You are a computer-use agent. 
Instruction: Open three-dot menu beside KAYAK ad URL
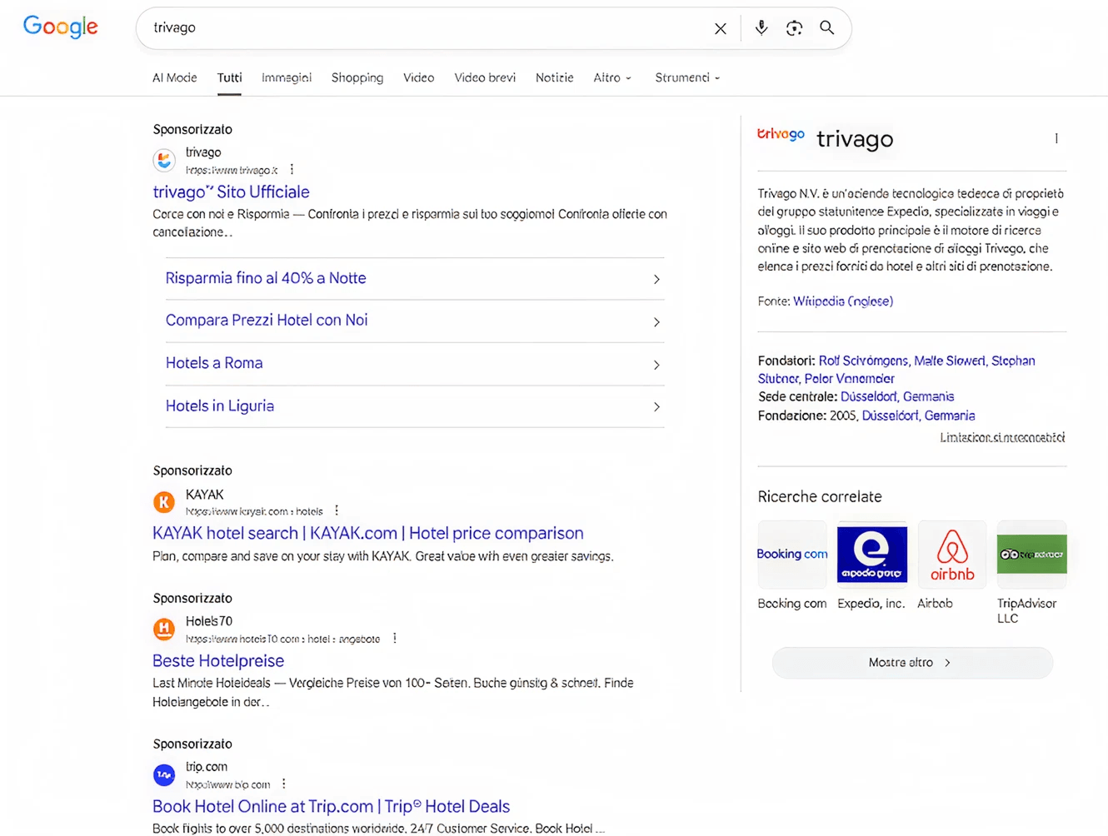tap(337, 510)
